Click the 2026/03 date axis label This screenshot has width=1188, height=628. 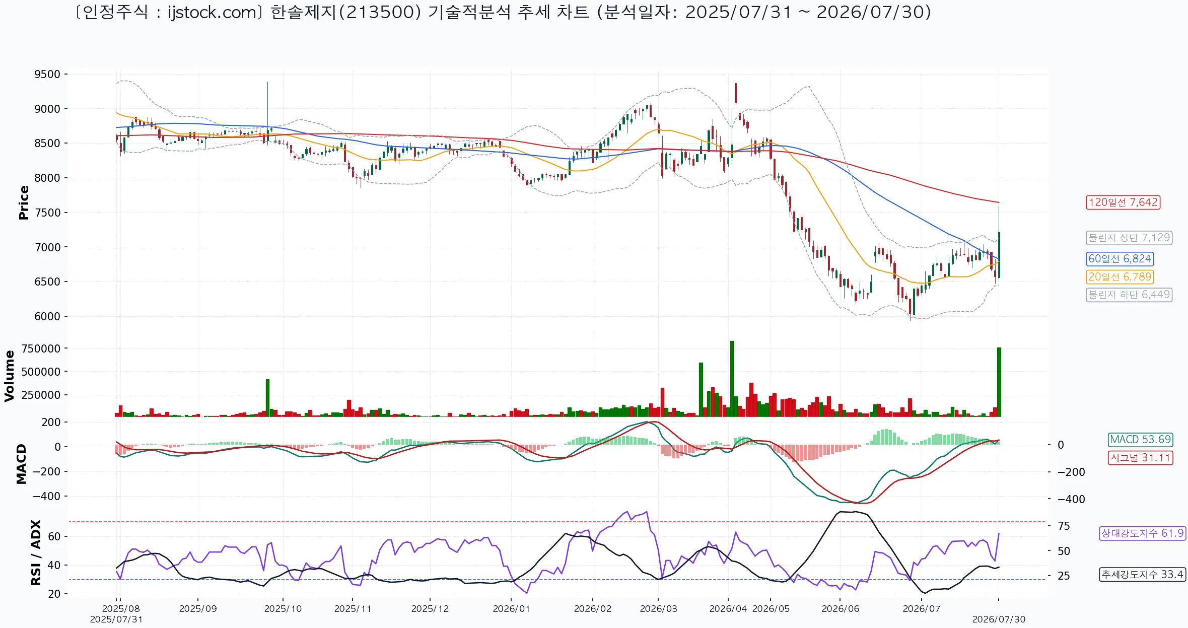coord(658,608)
